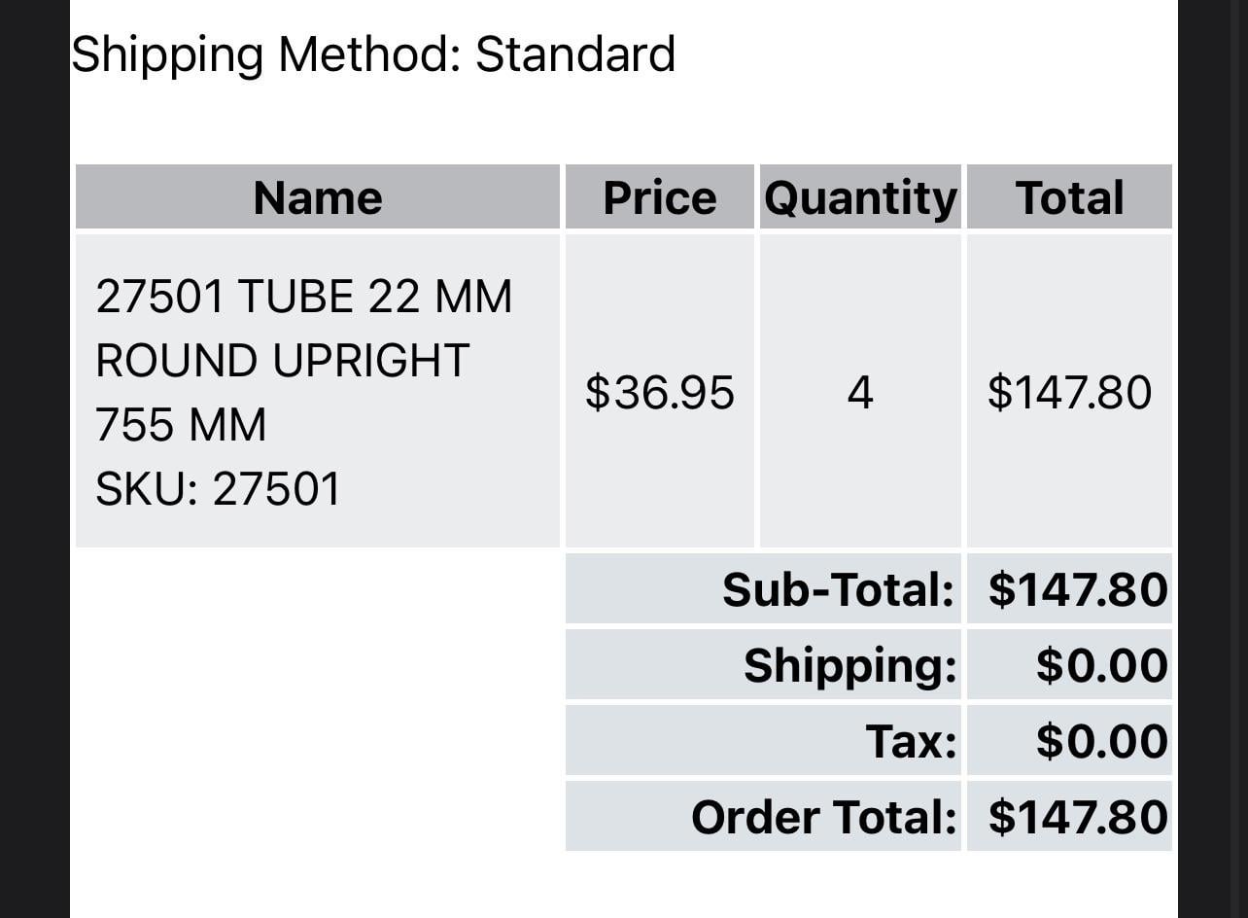Screen dimensions: 1248x918
Task: Click the Sub-Total amount $147.80
Action: point(1078,589)
